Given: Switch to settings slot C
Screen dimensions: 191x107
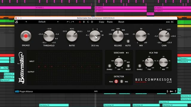Looking at the screenshot, I should [x=88, y=22].
